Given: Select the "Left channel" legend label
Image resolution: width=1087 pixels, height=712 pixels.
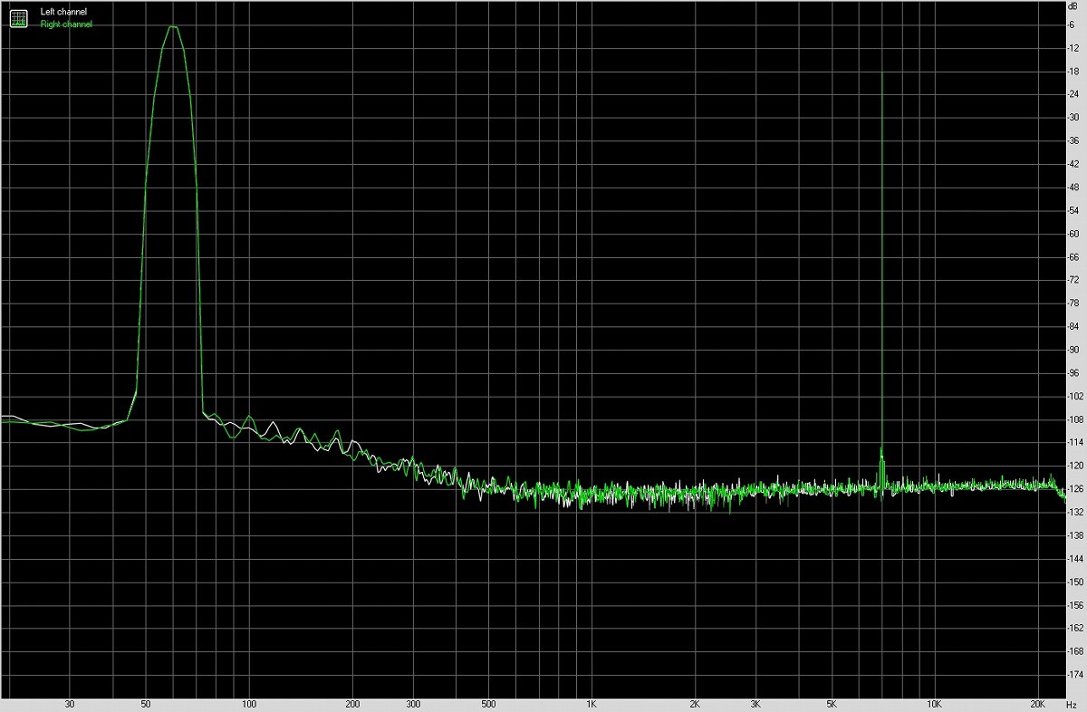Looking at the screenshot, I should [x=63, y=12].
